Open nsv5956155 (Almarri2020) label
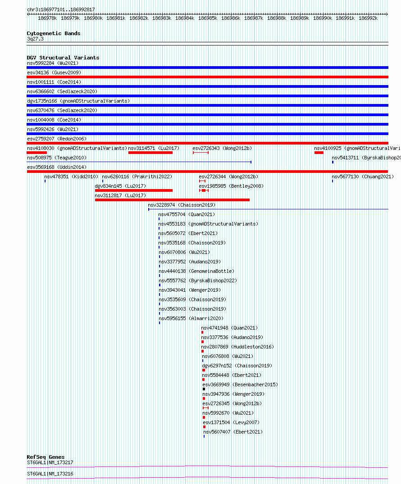Viewport: 401px width, 484px height. (191, 319)
